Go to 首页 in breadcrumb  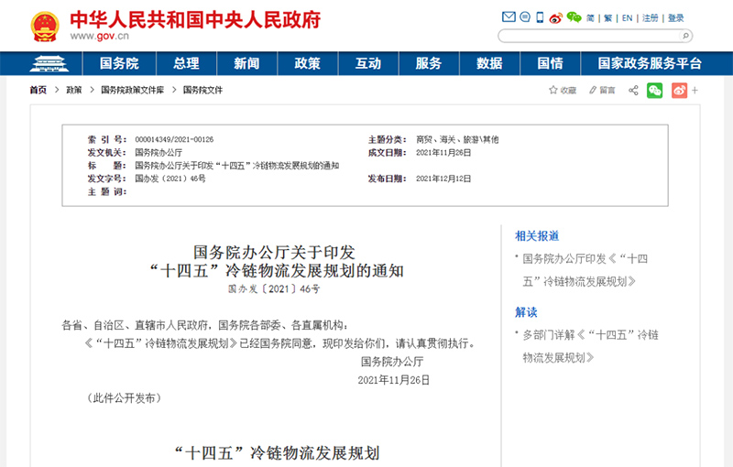[x=38, y=90]
